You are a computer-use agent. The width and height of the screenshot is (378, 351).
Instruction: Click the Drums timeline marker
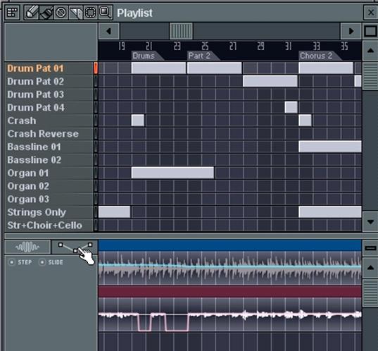coord(147,56)
